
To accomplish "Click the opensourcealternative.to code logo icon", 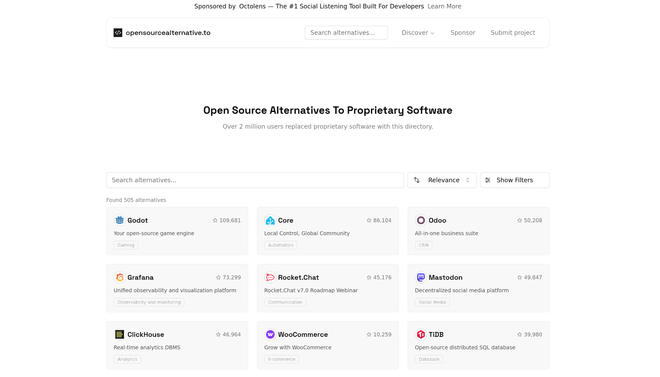I will pyautogui.click(x=118, y=33).
